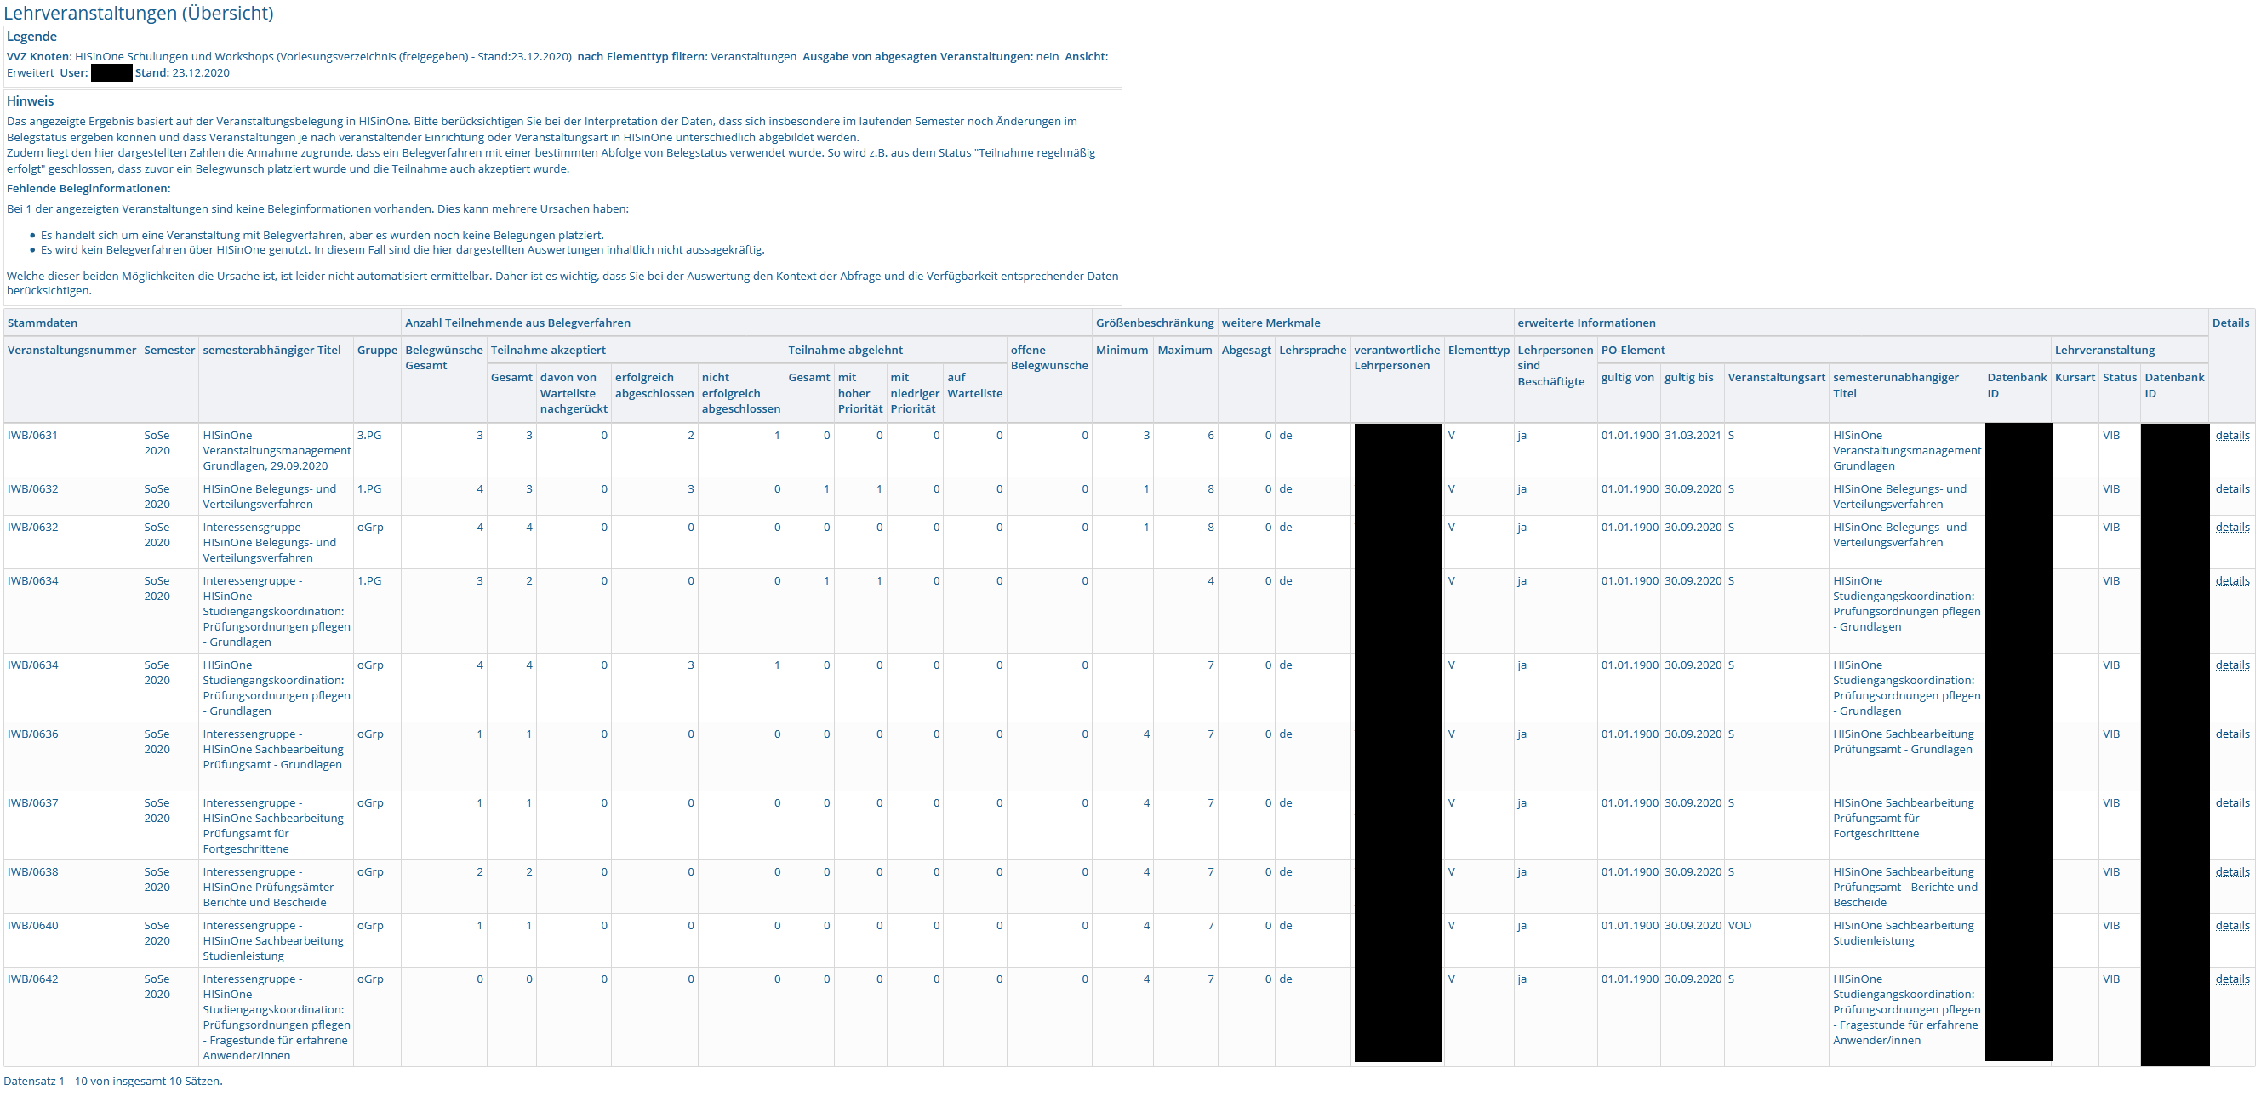Open details link for IWB/0631 row
The height and width of the screenshot is (1096, 2261).
click(2231, 435)
